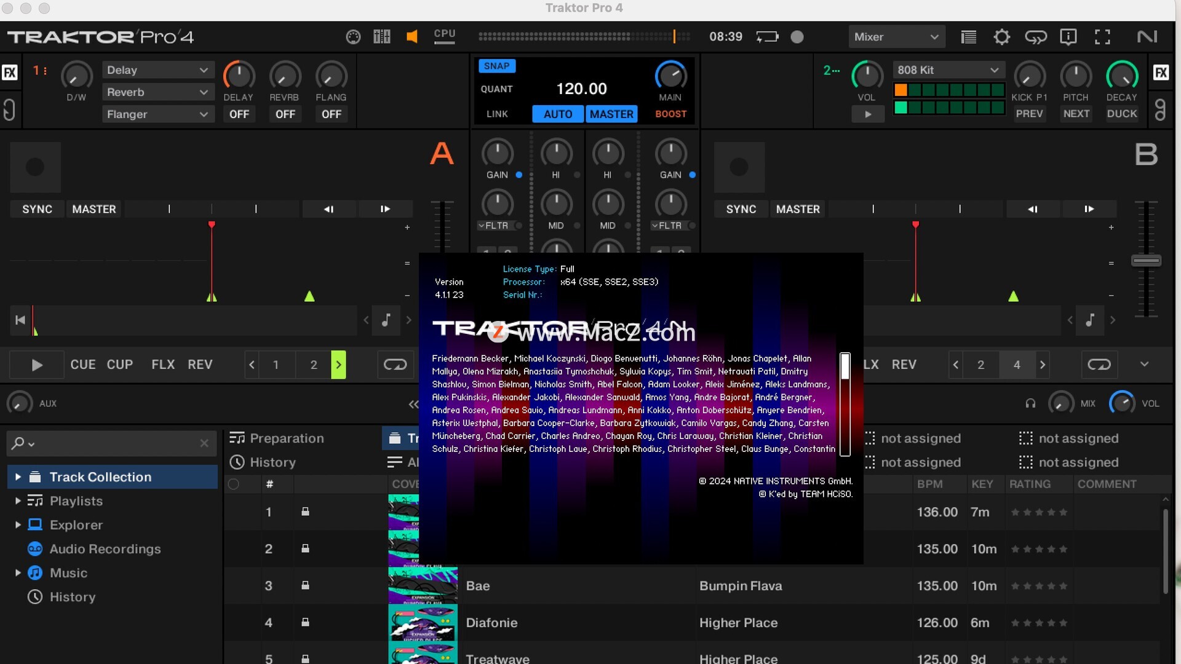The height and width of the screenshot is (664, 1181).
Task: Click the left FX panel icon
Action: click(10, 73)
